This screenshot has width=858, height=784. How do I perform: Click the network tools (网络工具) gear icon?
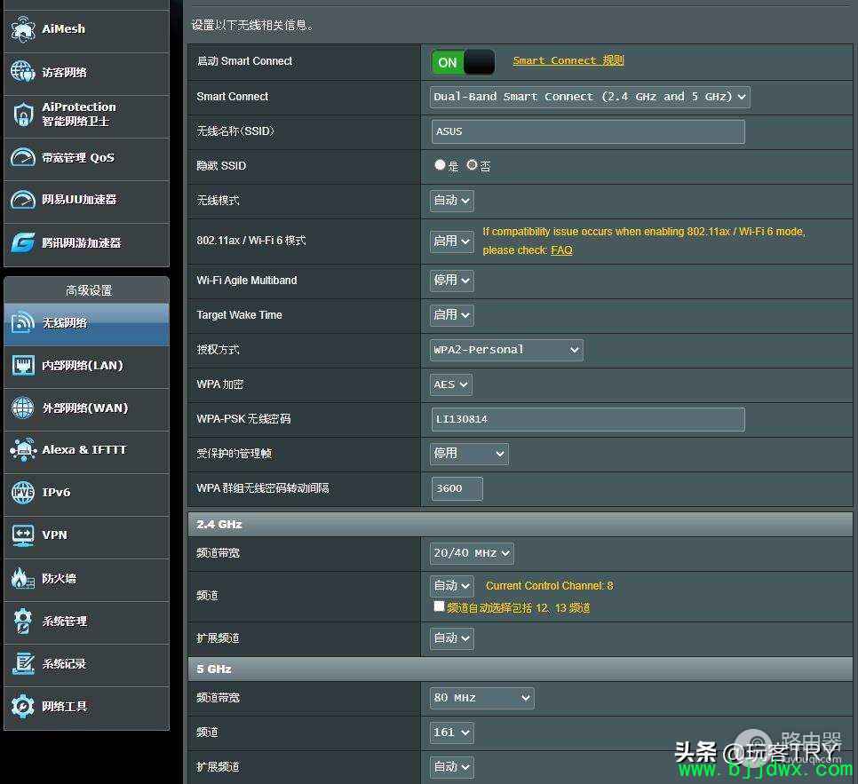(x=23, y=706)
